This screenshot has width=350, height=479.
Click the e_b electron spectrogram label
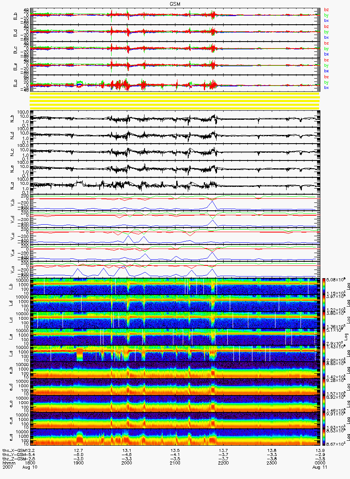click(11, 370)
